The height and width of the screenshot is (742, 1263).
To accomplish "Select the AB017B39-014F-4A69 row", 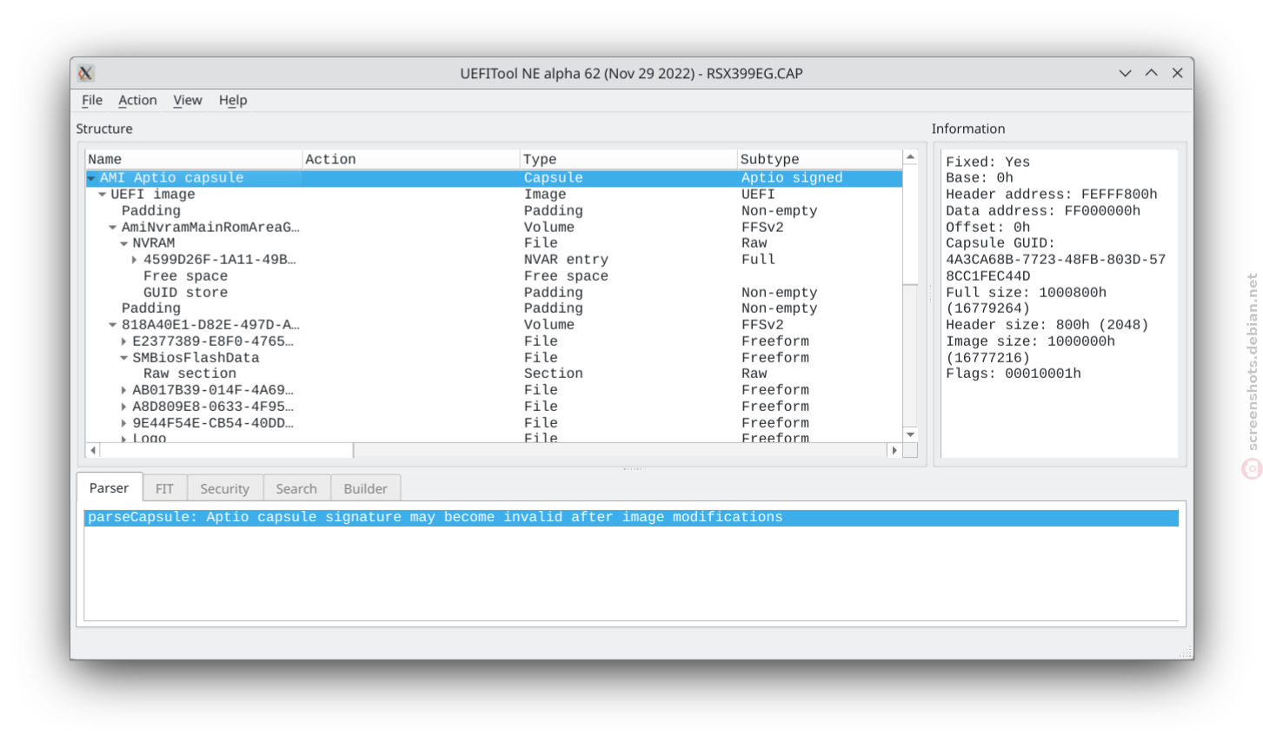I will [x=494, y=390].
